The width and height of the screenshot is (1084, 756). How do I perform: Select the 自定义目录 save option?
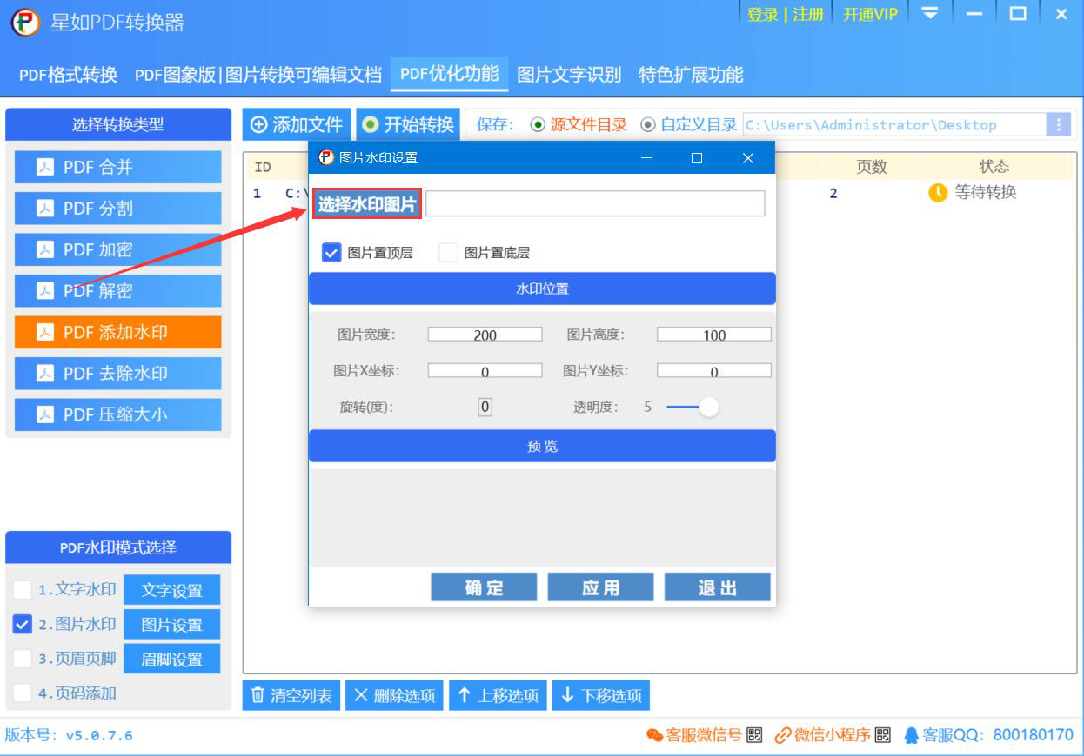click(689, 124)
